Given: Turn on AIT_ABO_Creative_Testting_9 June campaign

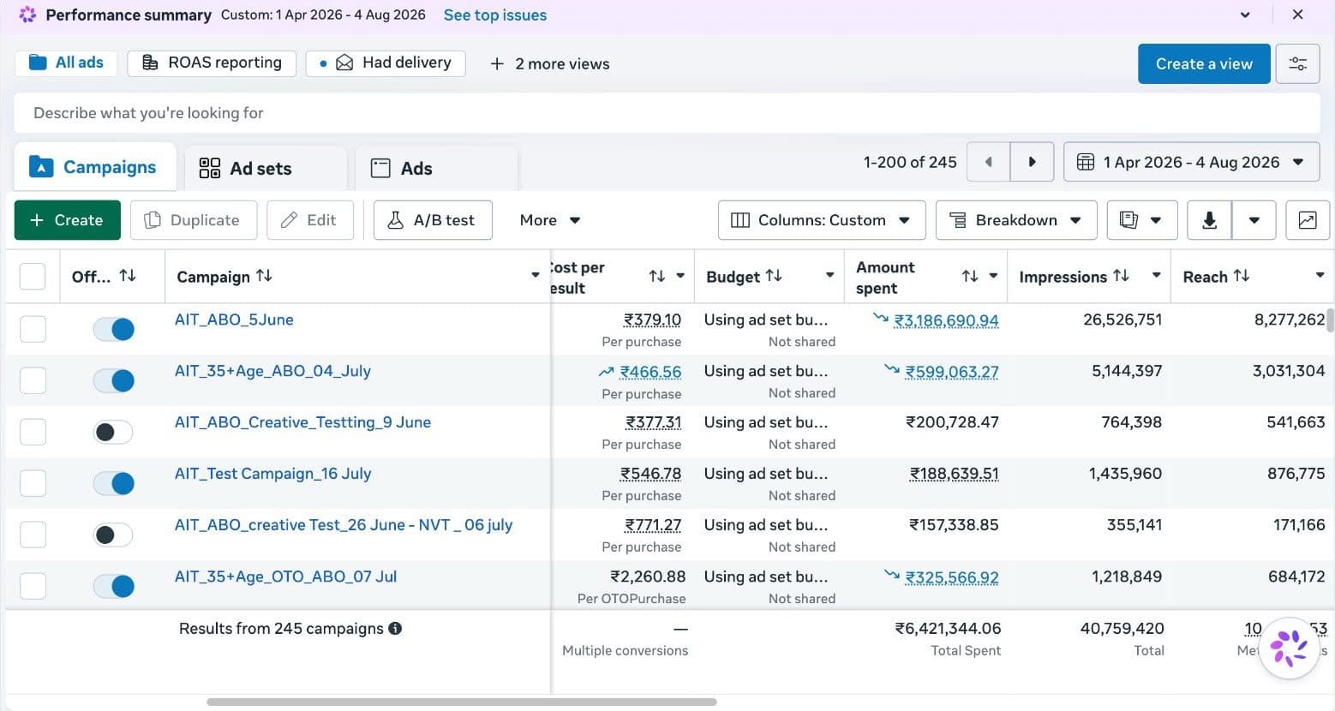Looking at the screenshot, I should pos(114,432).
